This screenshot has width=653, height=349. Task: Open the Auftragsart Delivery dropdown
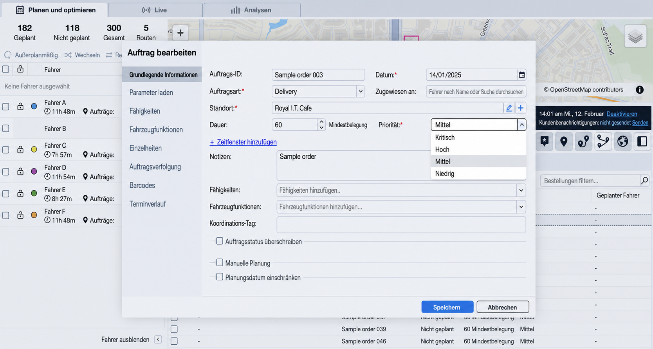[360, 92]
